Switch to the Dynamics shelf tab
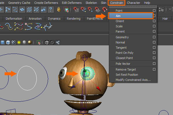 click(x=54, y=19)
